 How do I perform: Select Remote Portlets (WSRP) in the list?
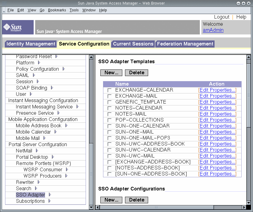(43, 163)
